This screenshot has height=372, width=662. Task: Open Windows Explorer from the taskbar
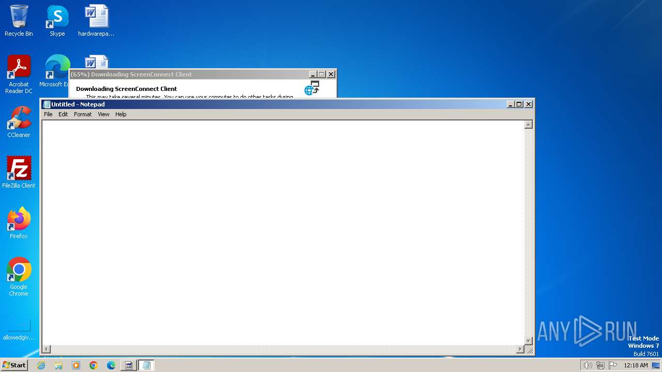point(58,365)
